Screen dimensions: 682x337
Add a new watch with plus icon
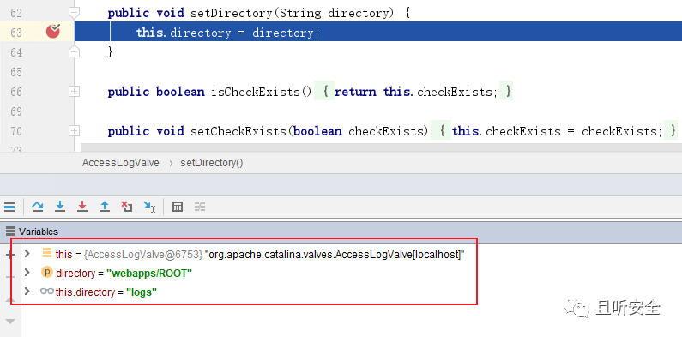(x=9, y=255)
